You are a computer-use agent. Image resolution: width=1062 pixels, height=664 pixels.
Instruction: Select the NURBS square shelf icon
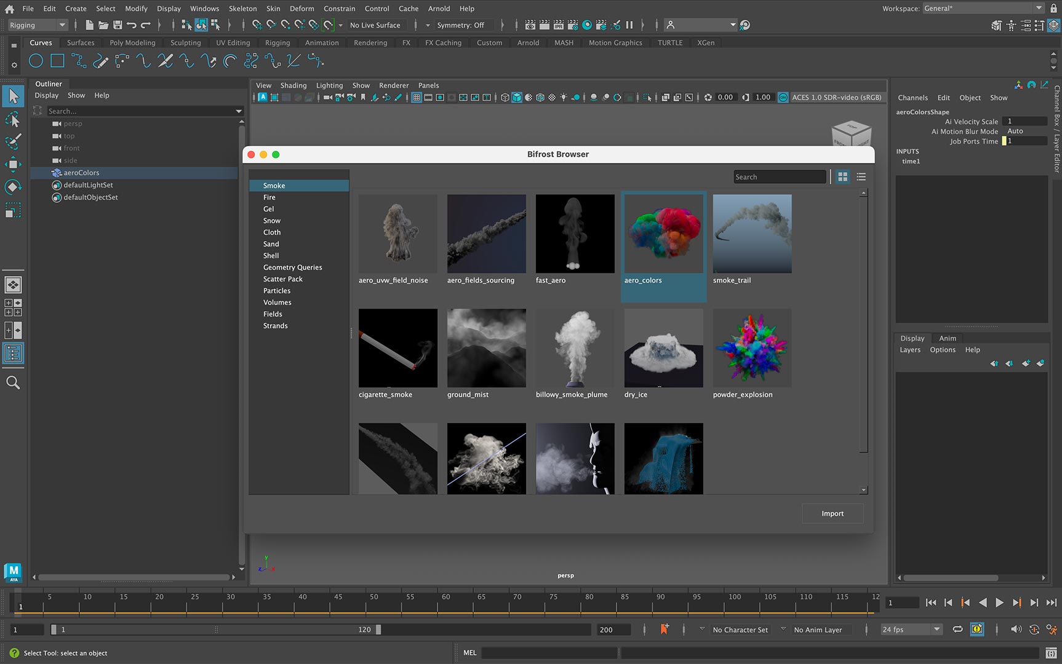pos(57,61)
